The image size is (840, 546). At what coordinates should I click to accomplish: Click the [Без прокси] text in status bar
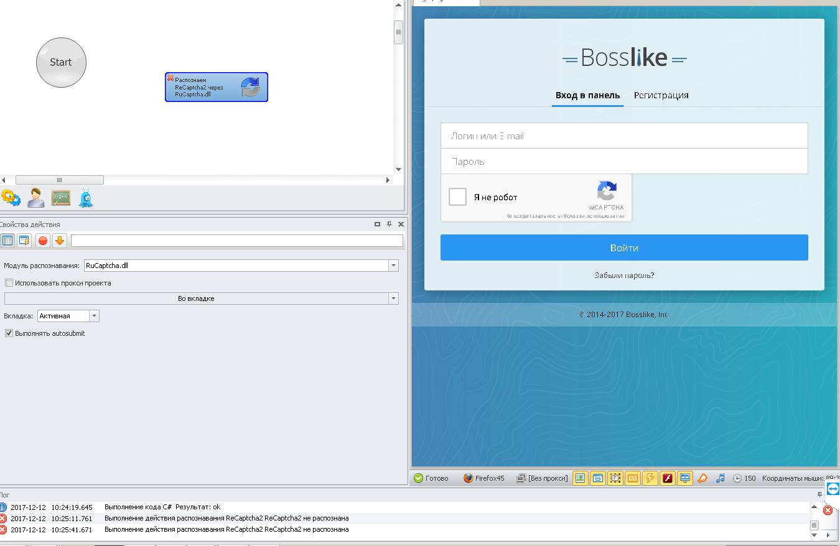[548, 478]
